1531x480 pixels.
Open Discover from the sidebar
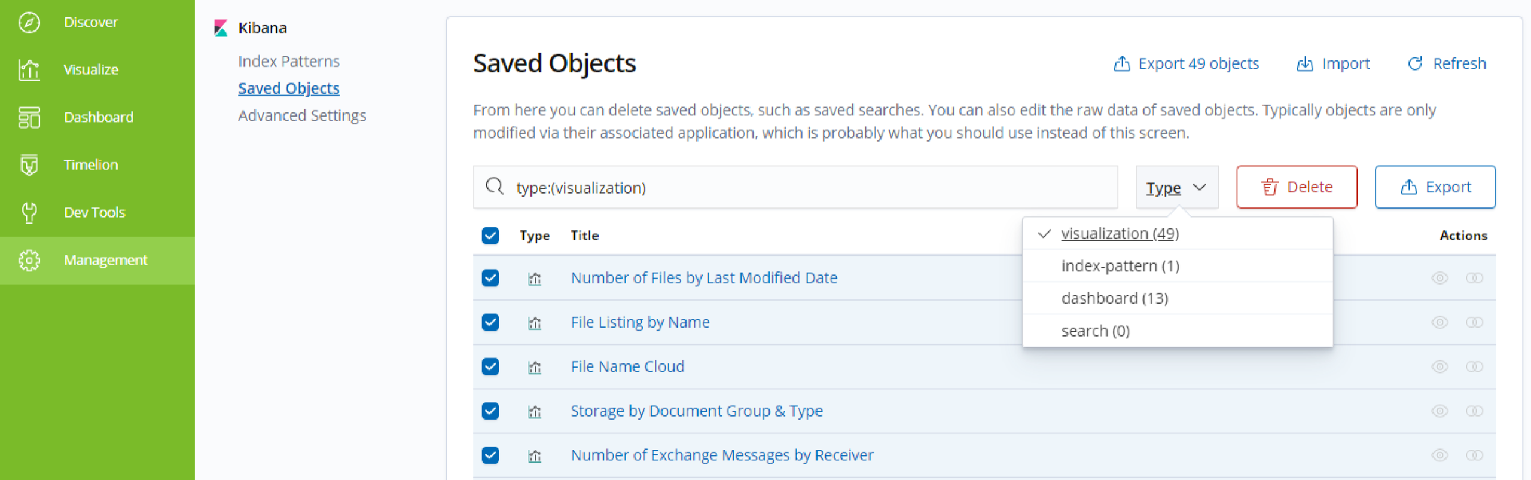click(90, 22)
